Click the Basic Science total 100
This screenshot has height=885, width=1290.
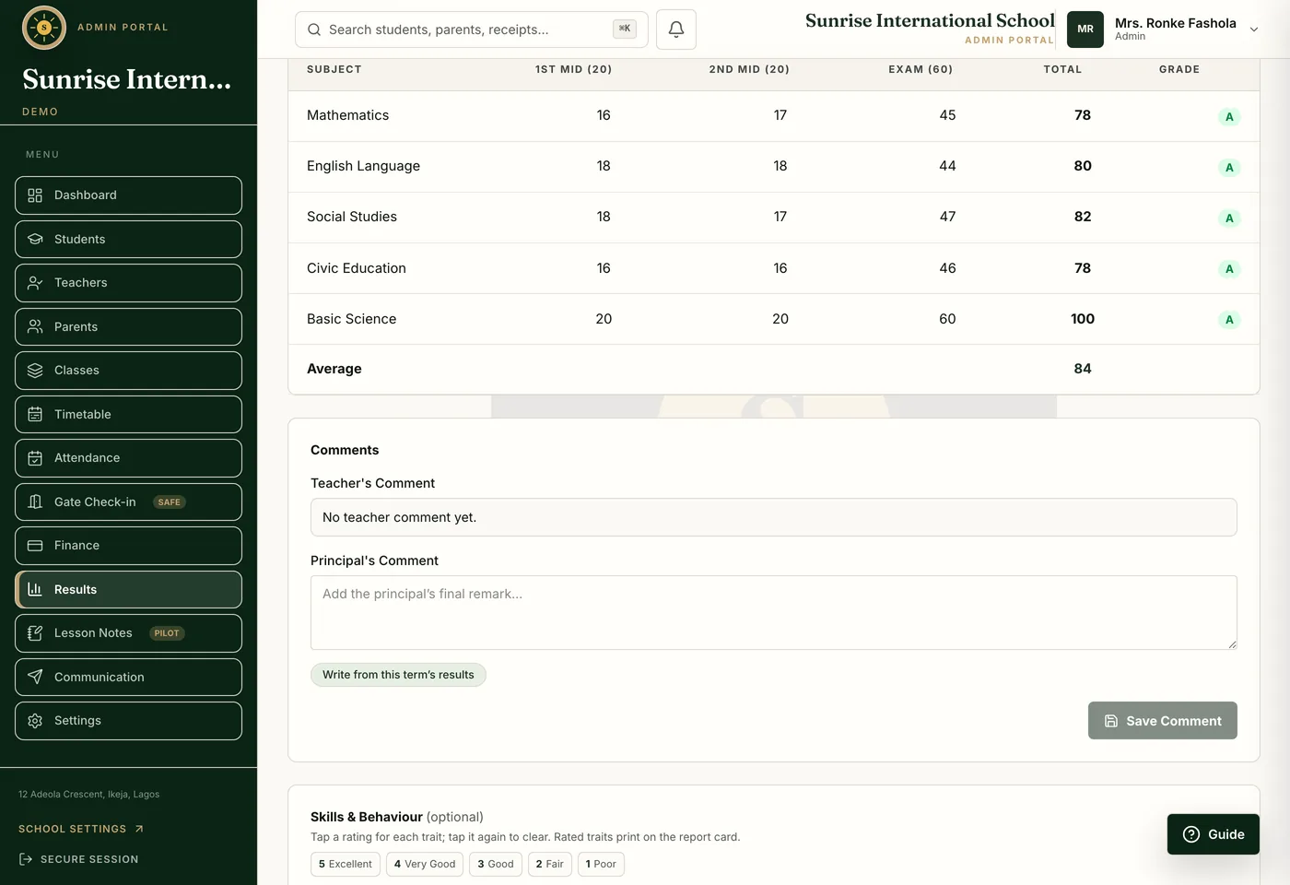(1083, 319)
